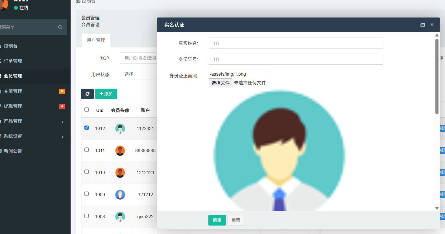445x234 pixels.
Task: Click avatar of user 1009
Action: [120, 194]
